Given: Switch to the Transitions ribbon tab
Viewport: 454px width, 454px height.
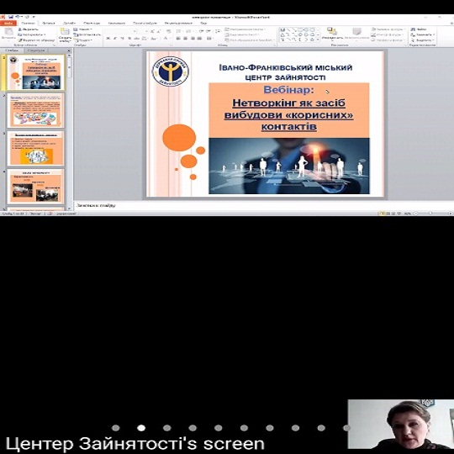Looking at the screenshot, I should tap(92, 23).
